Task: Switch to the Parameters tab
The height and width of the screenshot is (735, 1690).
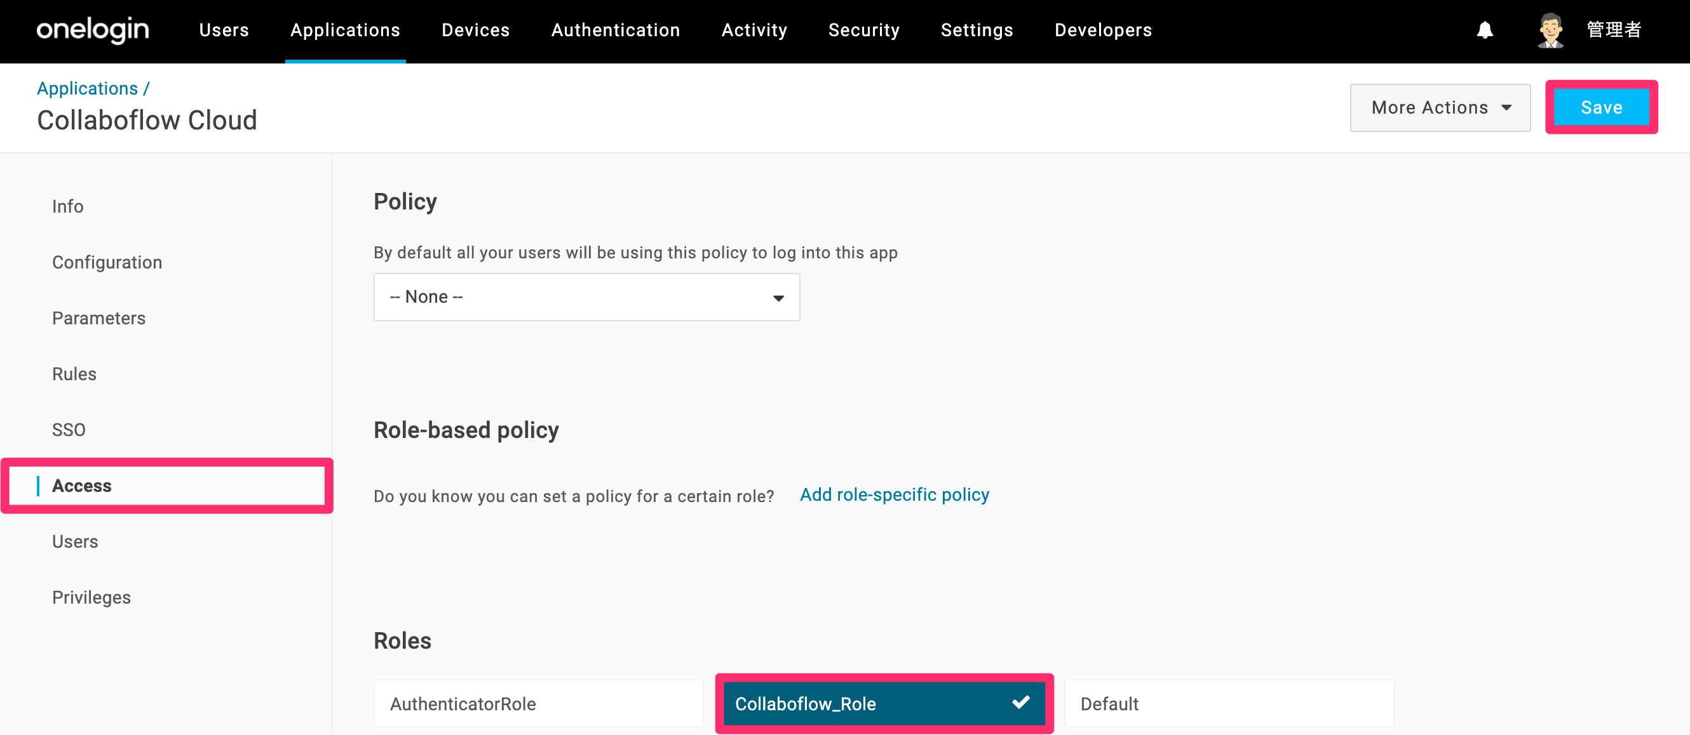Action: (98, 318)
